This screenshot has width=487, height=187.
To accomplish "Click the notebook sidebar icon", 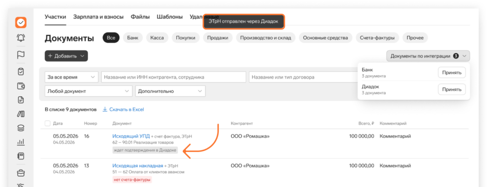I will (21, 156).
